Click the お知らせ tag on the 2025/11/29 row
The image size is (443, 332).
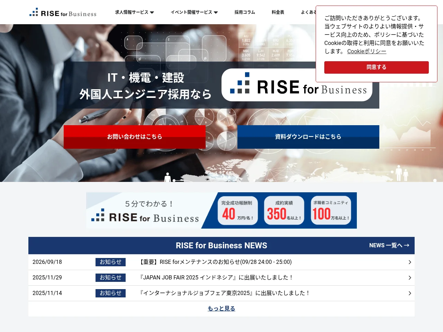click(x=110, y=278)
